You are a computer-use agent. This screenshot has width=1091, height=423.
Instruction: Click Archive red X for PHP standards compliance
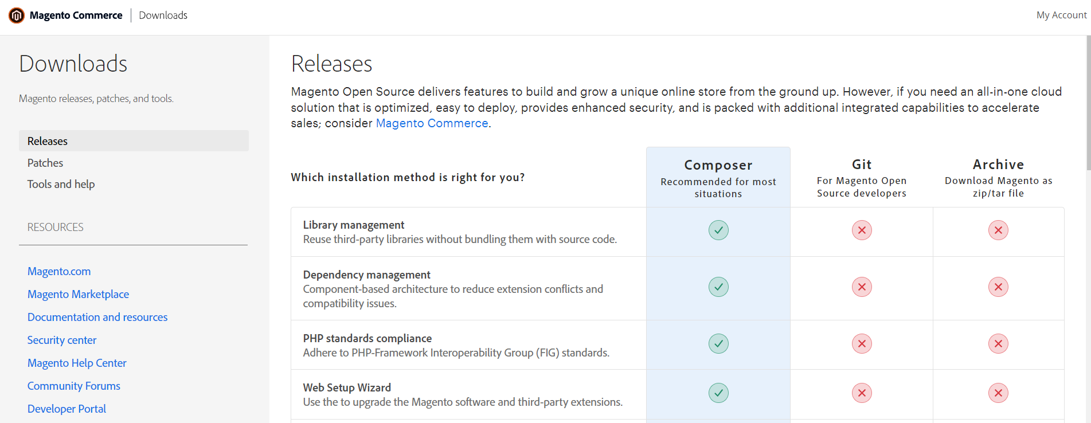coord(998,344)
